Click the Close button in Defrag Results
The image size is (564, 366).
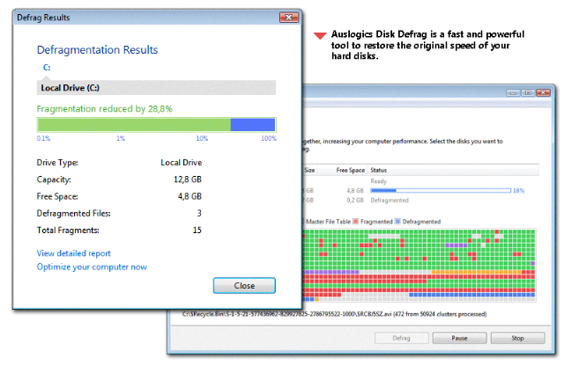pos(244,286)
